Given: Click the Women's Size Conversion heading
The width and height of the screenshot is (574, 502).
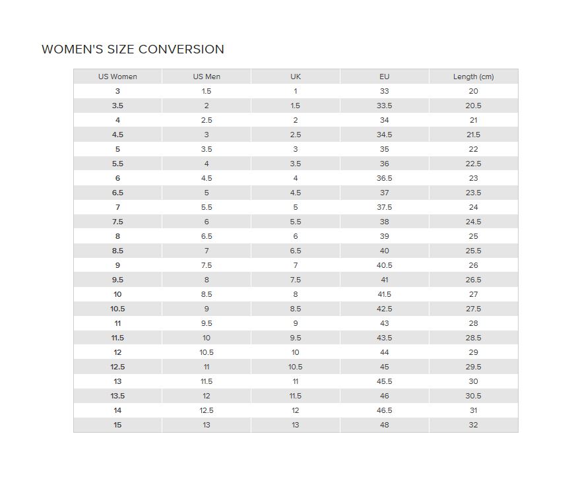Looking at the screenshot, I should pos(133,49).
